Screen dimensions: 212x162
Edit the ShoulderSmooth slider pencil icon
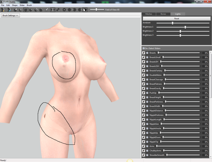click(x=144, y=155)
